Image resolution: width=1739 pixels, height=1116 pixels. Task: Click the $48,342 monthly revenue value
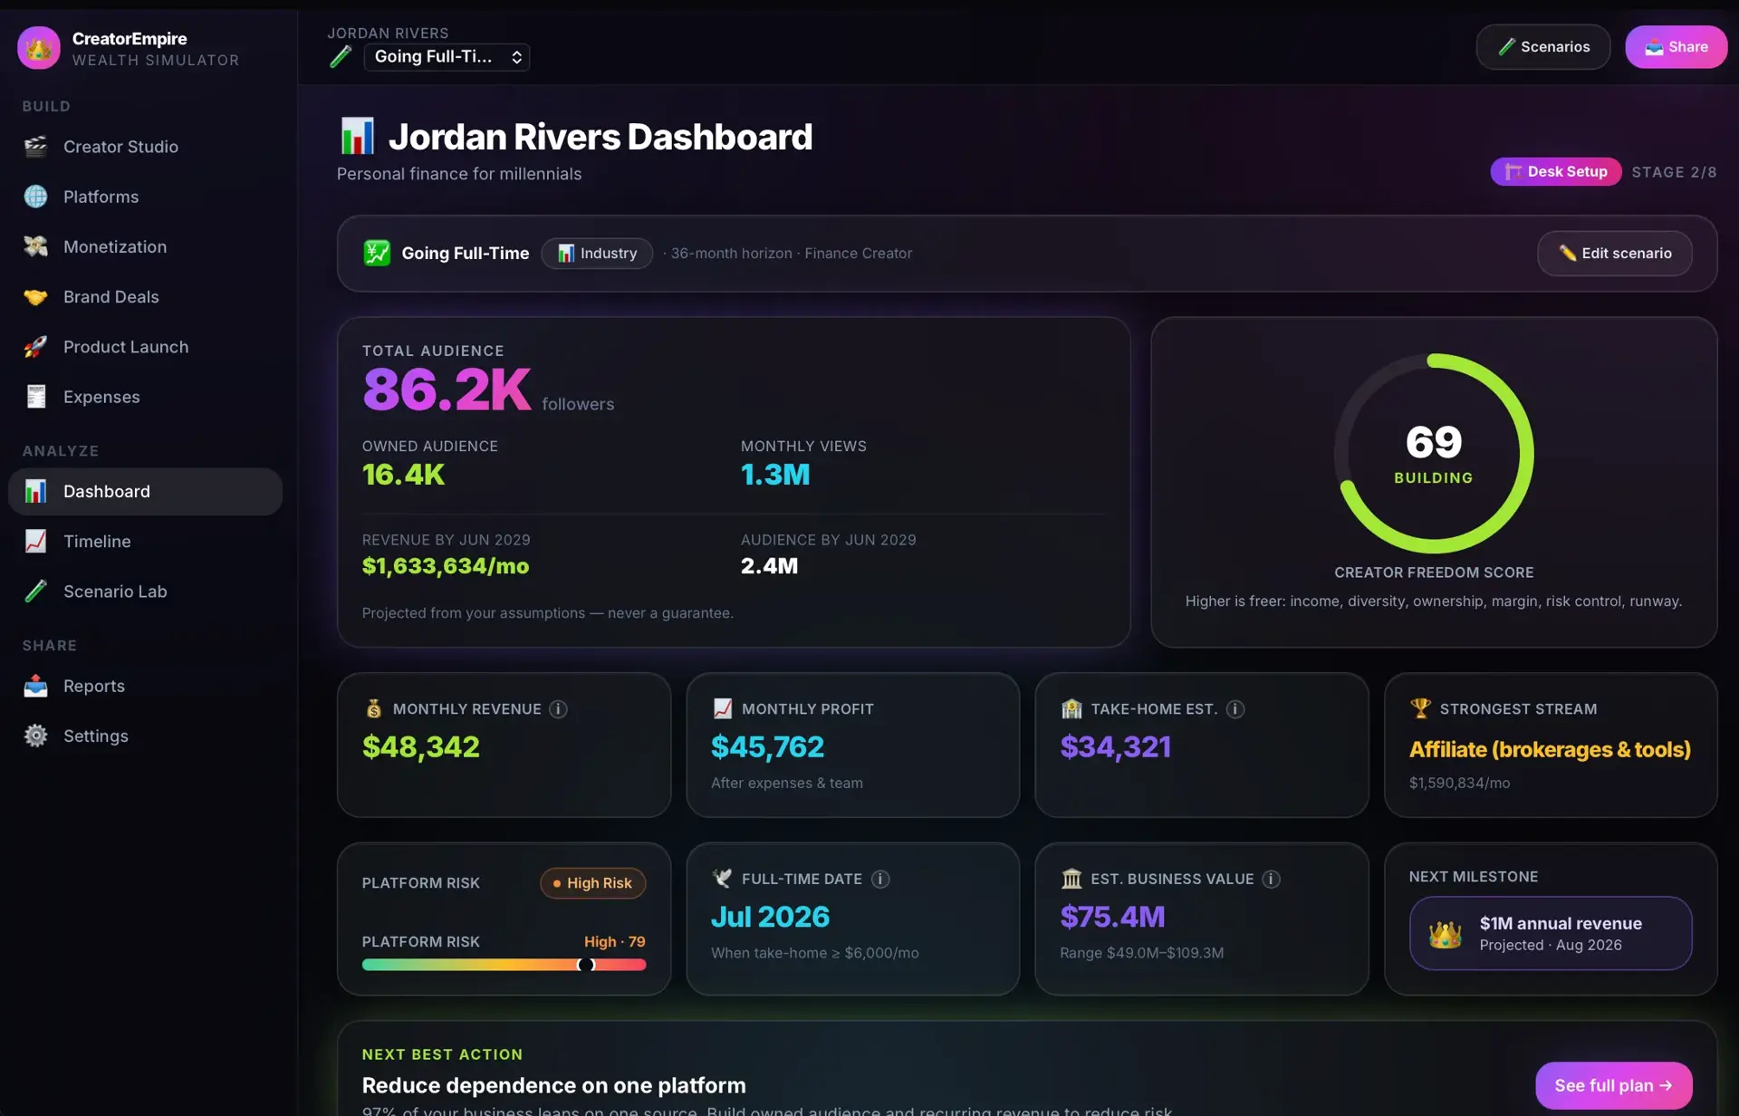(x=420, y=747)
